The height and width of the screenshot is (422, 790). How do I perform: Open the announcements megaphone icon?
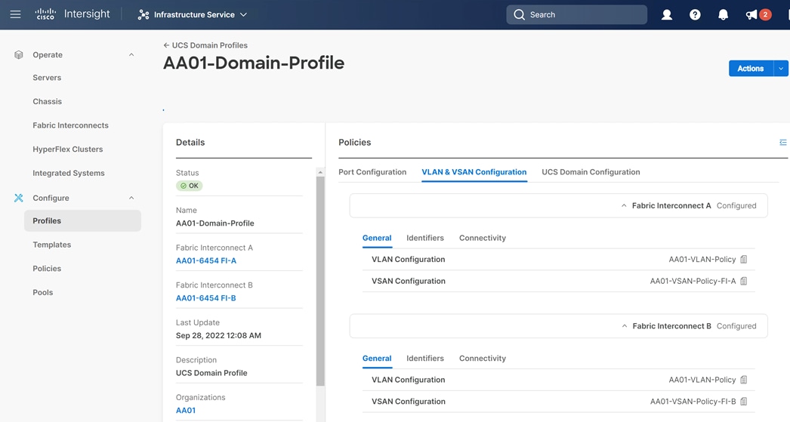pyautogui.click(x=751, y=14)
